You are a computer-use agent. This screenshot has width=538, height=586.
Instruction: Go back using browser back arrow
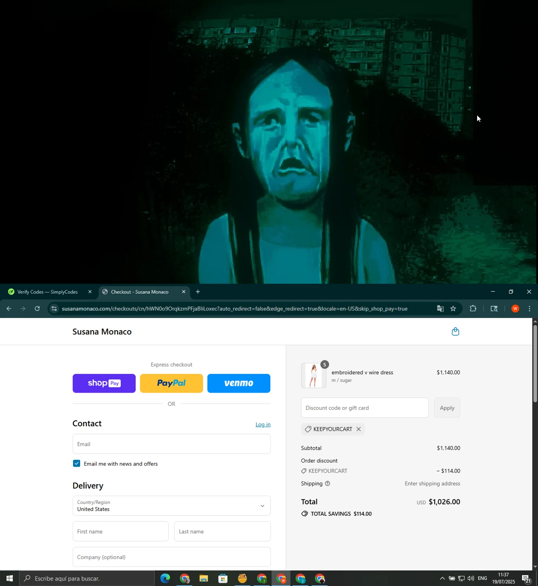[9, 309]
